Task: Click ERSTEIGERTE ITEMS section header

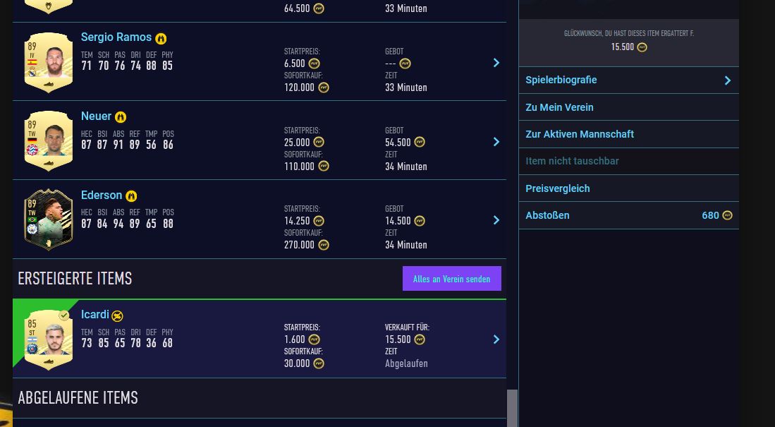Action: 75,279
